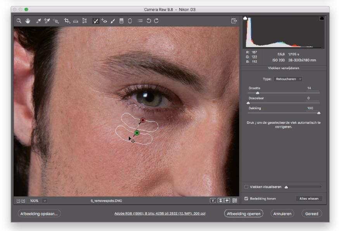Viewport: 339px width, 231px height.
Task: Select the Hand tool
Action: coord(28,21)
